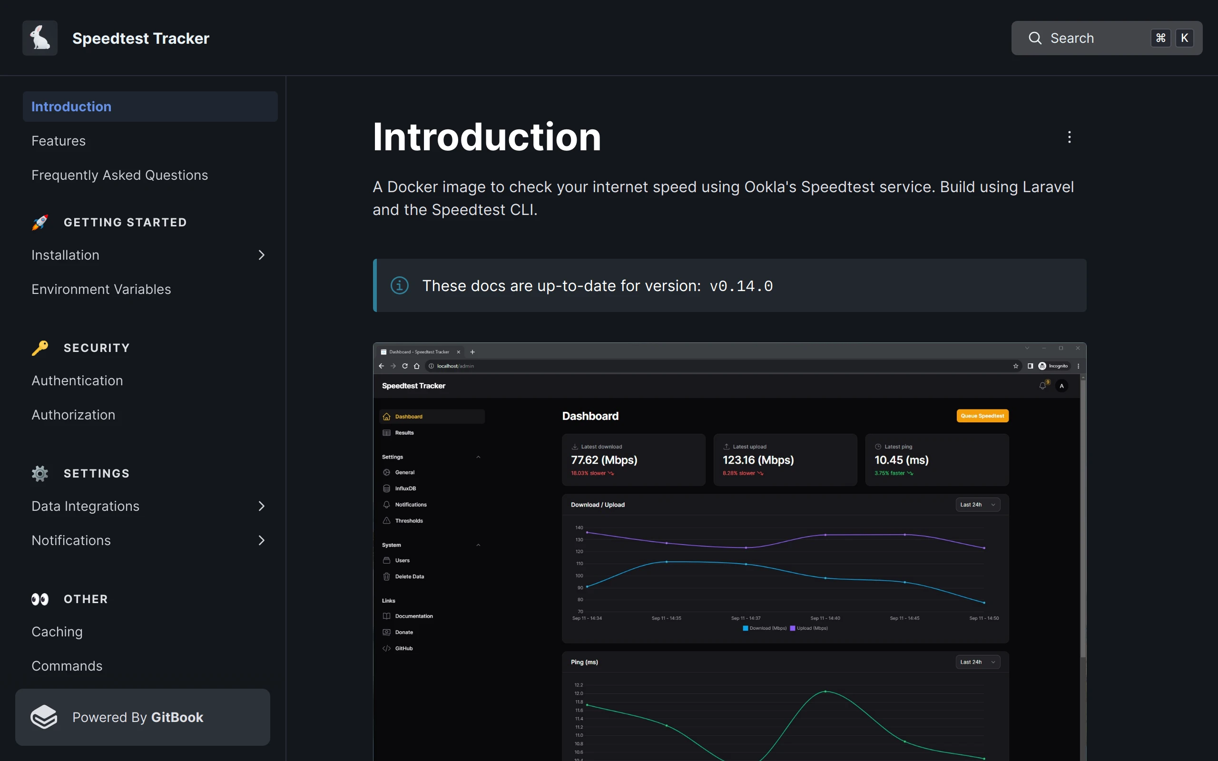This screenshot has height=761, width=1218.
Task: Expand the Notifications section in sidebar
Action: click(x=261, y=540)
